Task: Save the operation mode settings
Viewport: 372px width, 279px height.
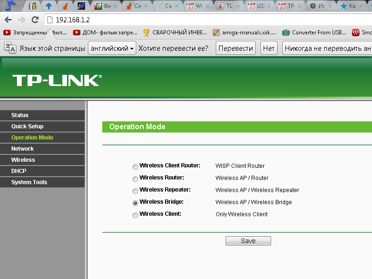Action: click(x=248, y=241)
